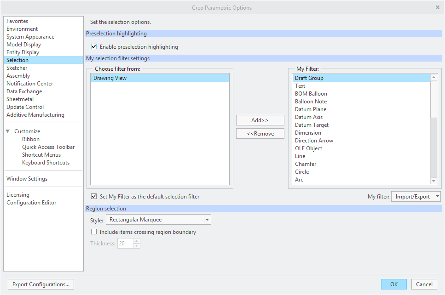This screenshot has height=295, width=445.
Task: Confirm options with the OK button
Action: (x=393, y=284)
